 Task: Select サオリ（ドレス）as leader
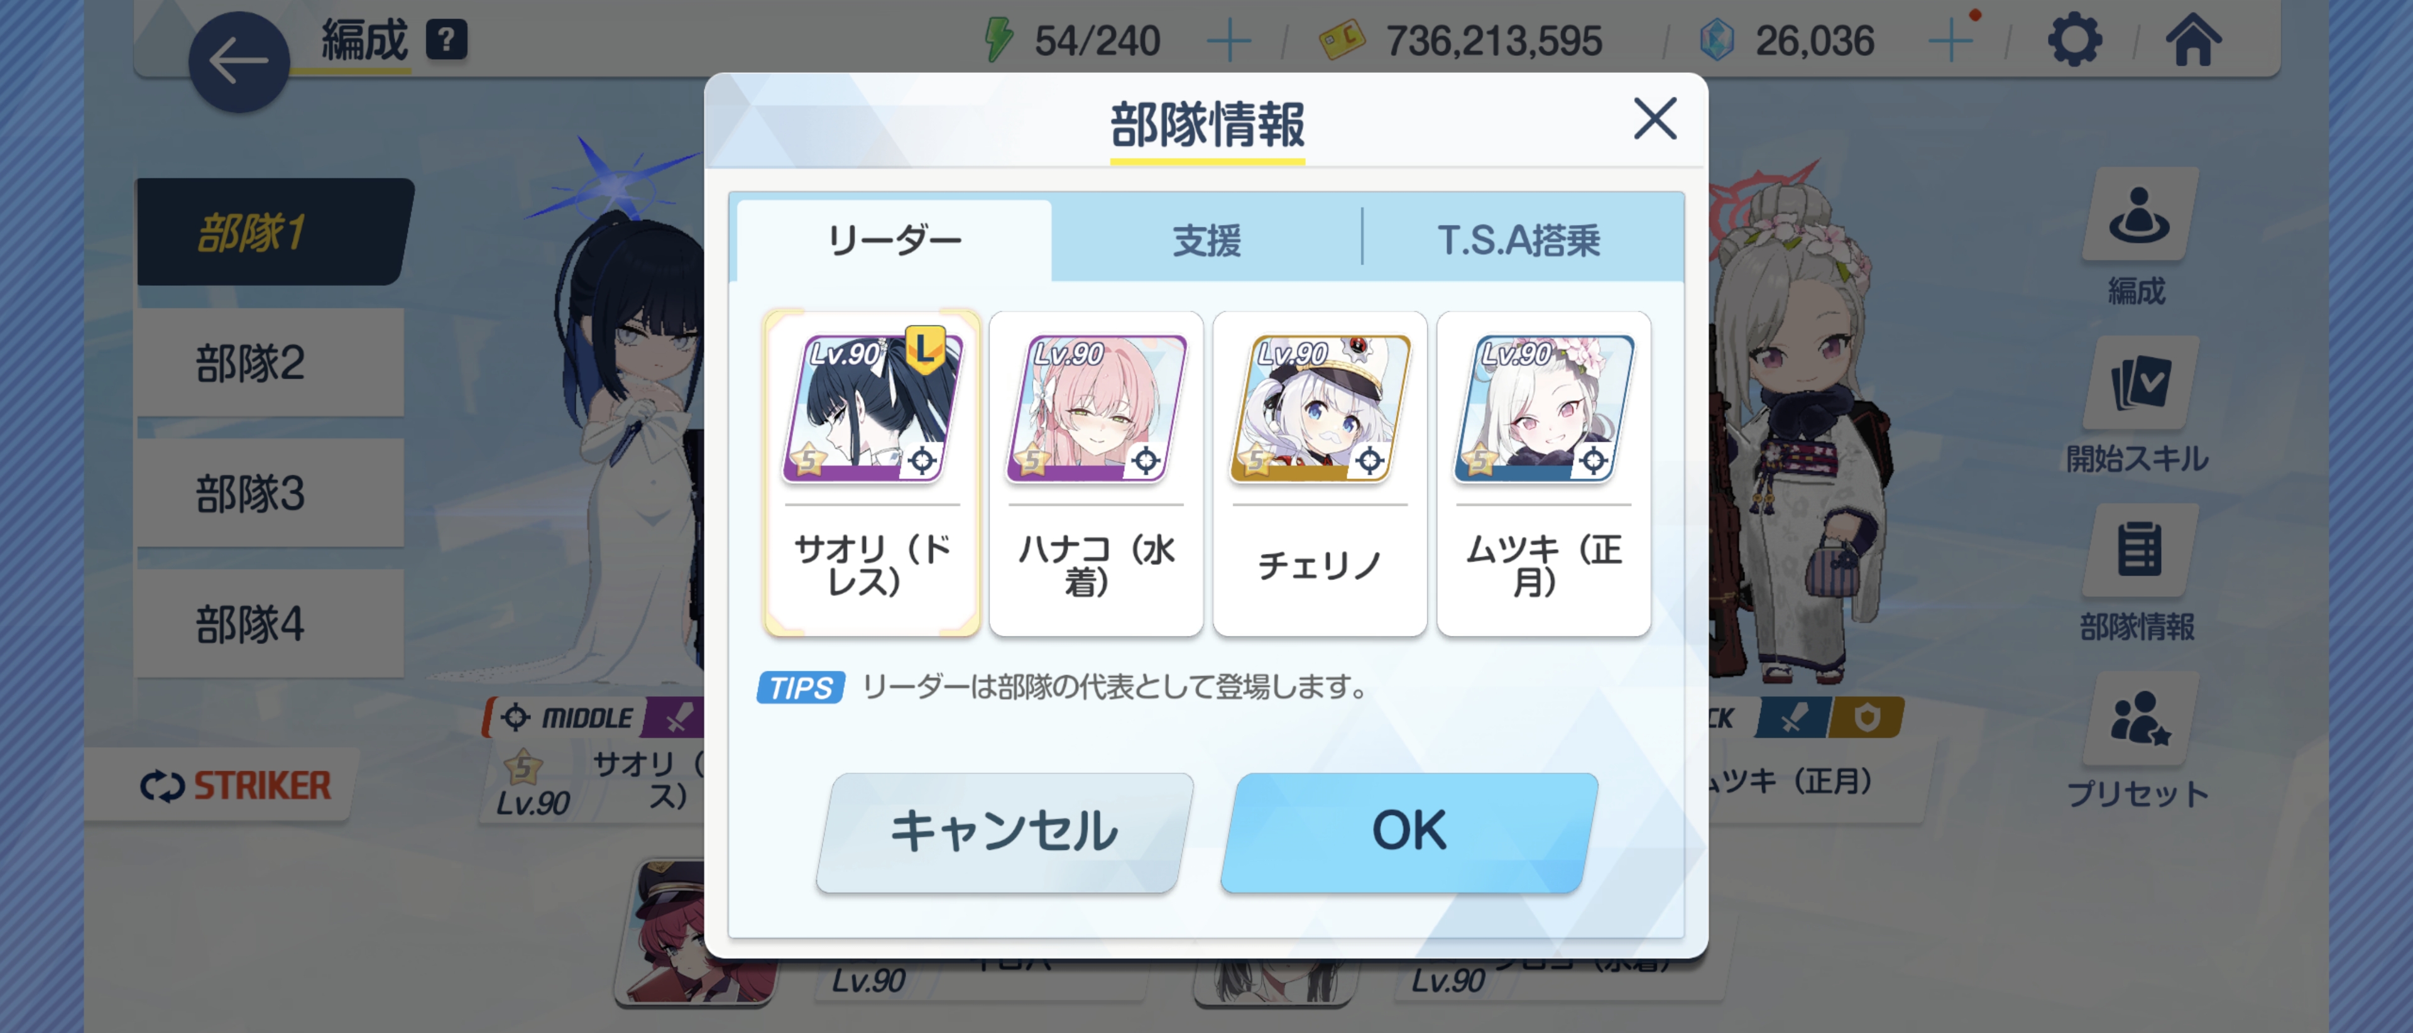point(872,473)
